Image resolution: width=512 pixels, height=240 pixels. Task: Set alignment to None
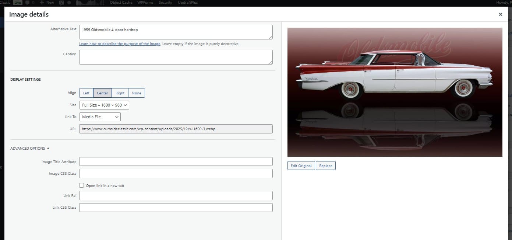[137, 93]
